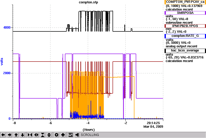Click the return-arrow toolbar icon beside SCROLLING
This screenshot has height=138, width=206.
click(77, 135)
